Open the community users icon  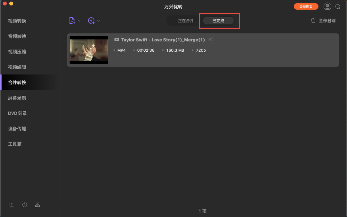(38, 205)
